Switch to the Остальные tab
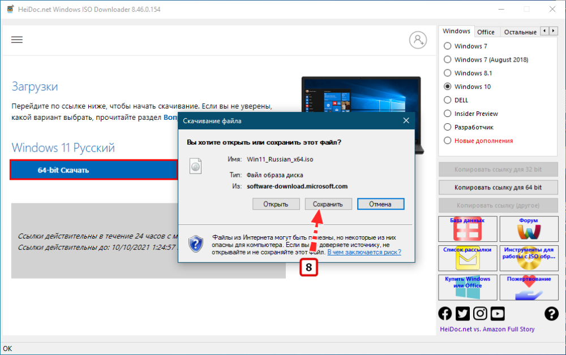Viewport: 566px width, 355px height. click(520, 32)
